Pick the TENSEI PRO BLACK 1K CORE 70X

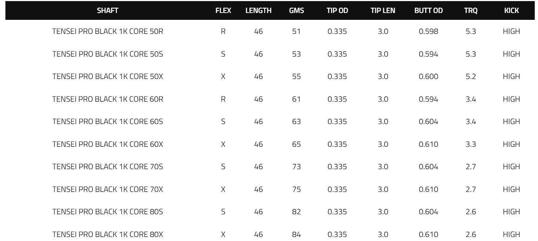point(108,189)
